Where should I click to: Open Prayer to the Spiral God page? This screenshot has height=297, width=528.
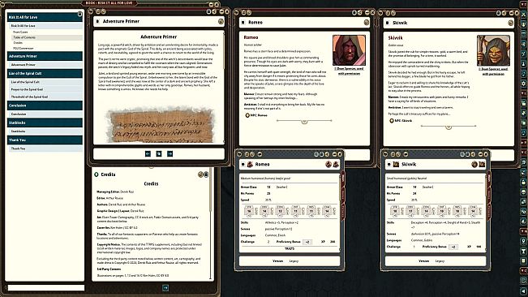click(45, 89)
